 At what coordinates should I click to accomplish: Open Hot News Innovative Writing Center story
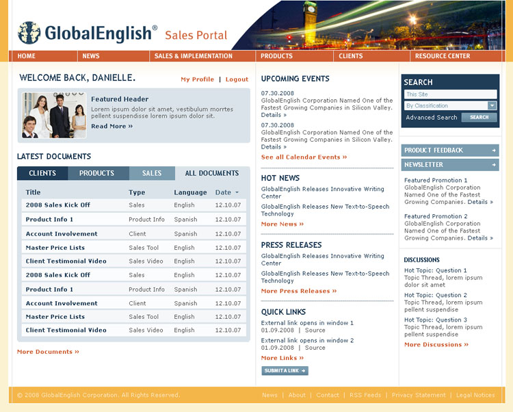pyautogui.click(x=323, y=193)
